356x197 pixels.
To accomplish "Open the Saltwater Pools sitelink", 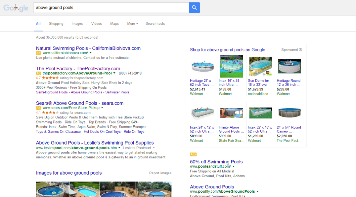I will [117, 92].
